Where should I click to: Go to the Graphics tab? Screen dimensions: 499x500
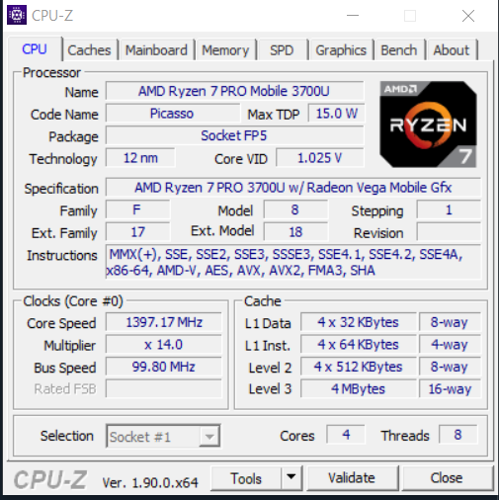[341, 50]
